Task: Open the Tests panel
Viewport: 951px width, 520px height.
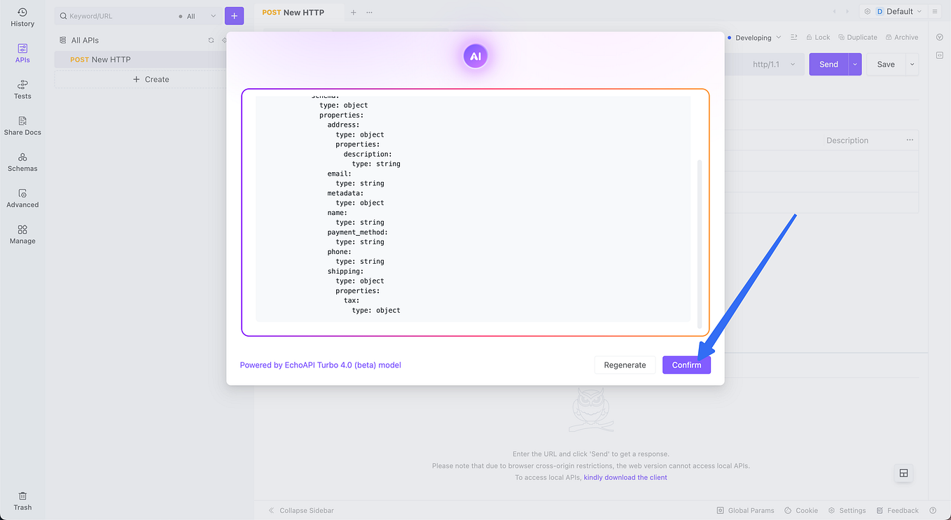Action: pyautogui.click(x=22, y=89)
